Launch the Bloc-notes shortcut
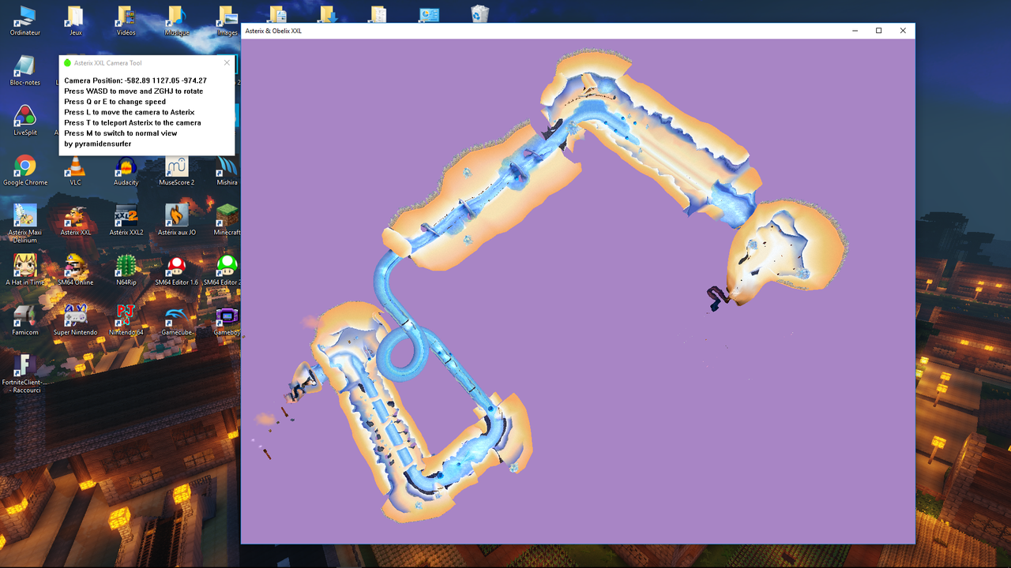 tap(25, 71)
